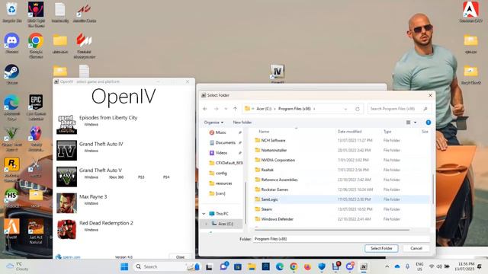The image size is (488, 274).
Task: Open Recycle Bin on desktop
Action: 12,12
